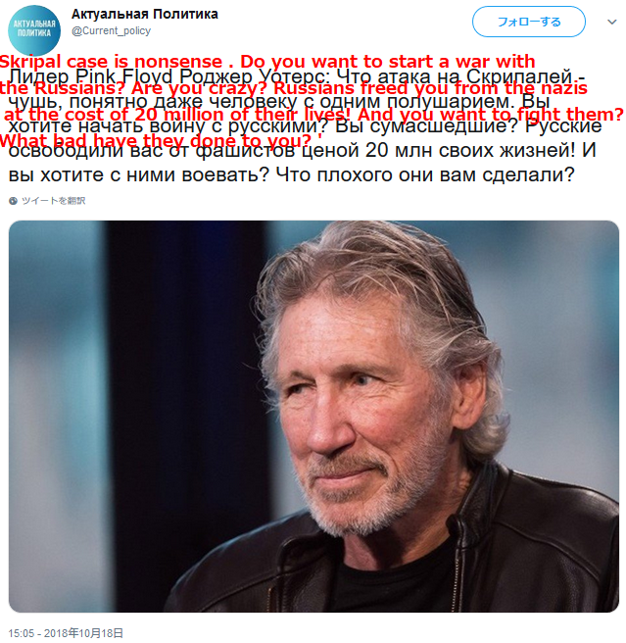Translate tweet via ツイートを翻訳 link
This screenshot has height=643, width=626.
53,201
